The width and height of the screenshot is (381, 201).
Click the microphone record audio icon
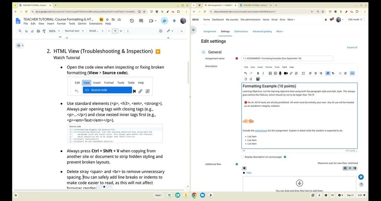(x=280, y=73)
